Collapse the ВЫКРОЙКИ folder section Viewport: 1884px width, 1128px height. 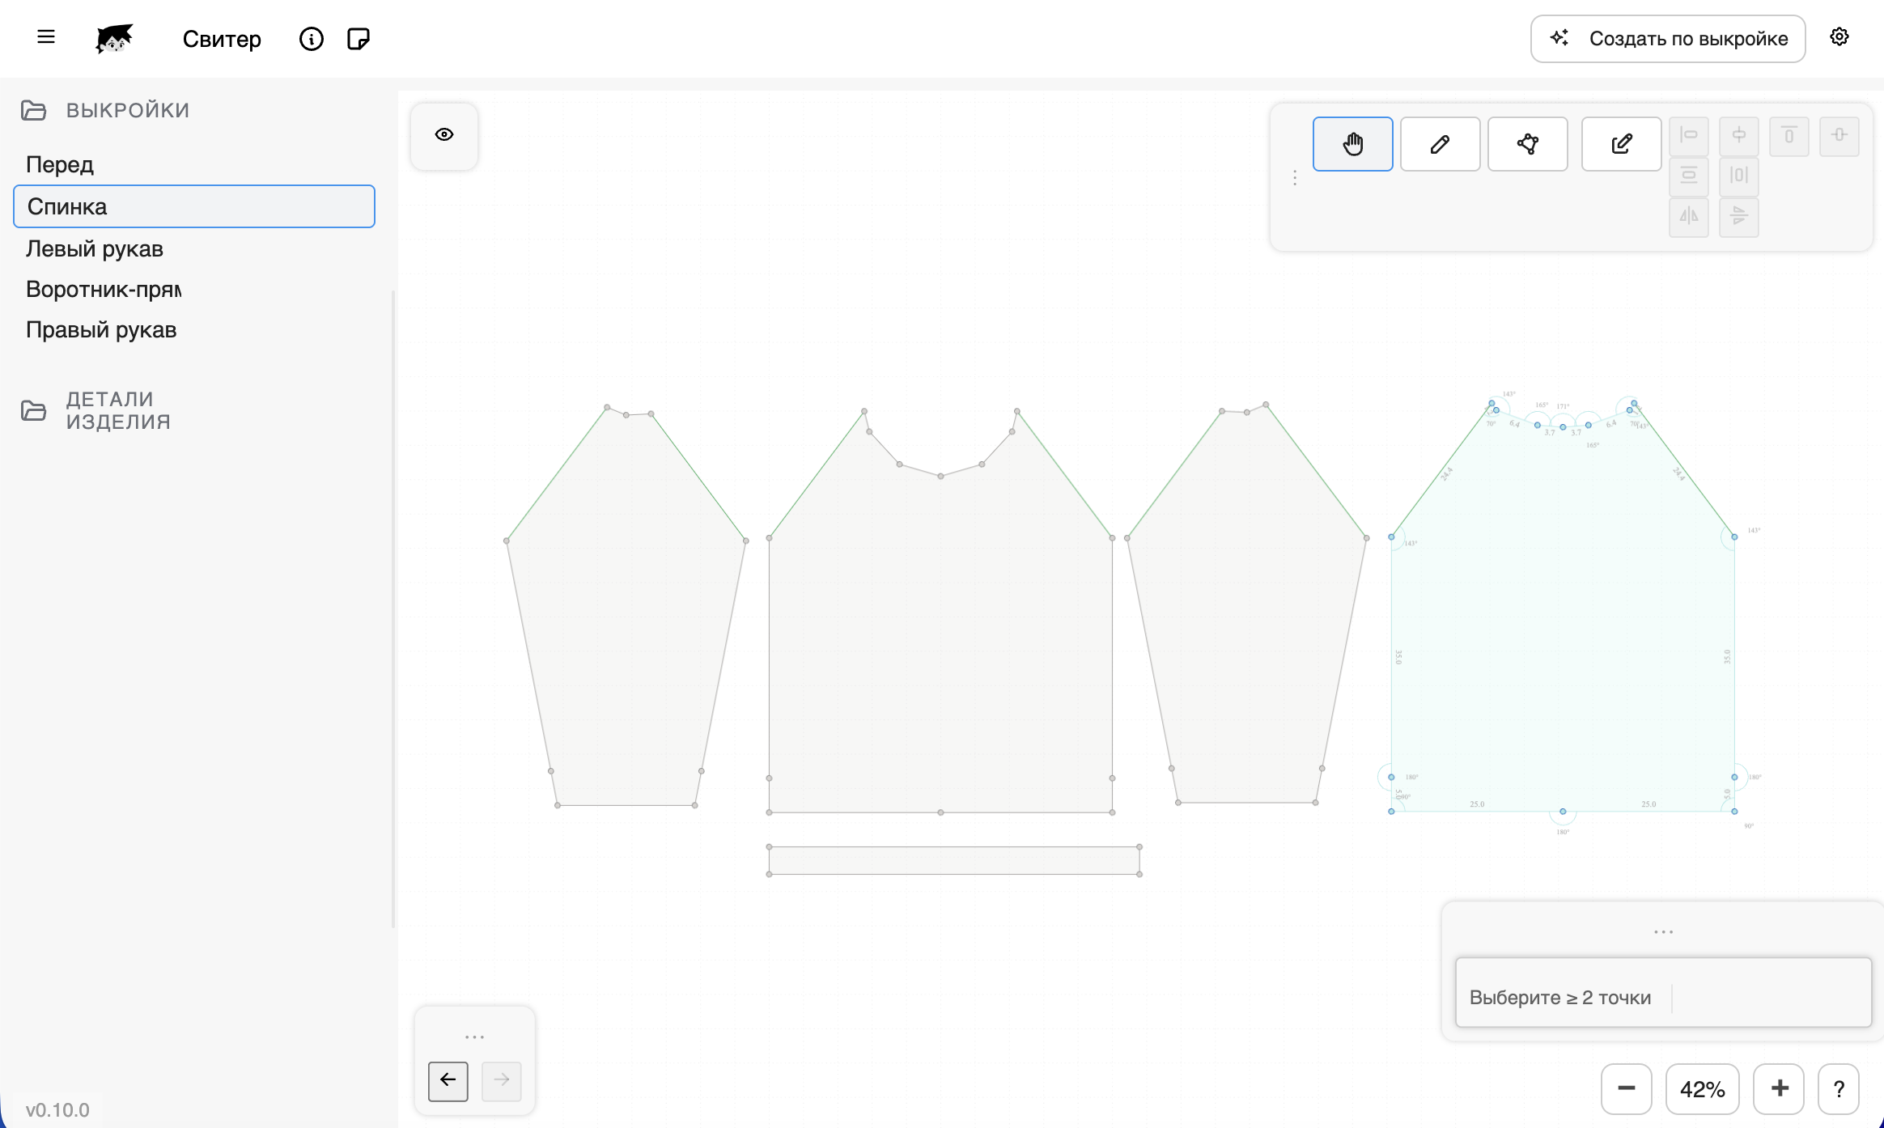coord(34,110)
